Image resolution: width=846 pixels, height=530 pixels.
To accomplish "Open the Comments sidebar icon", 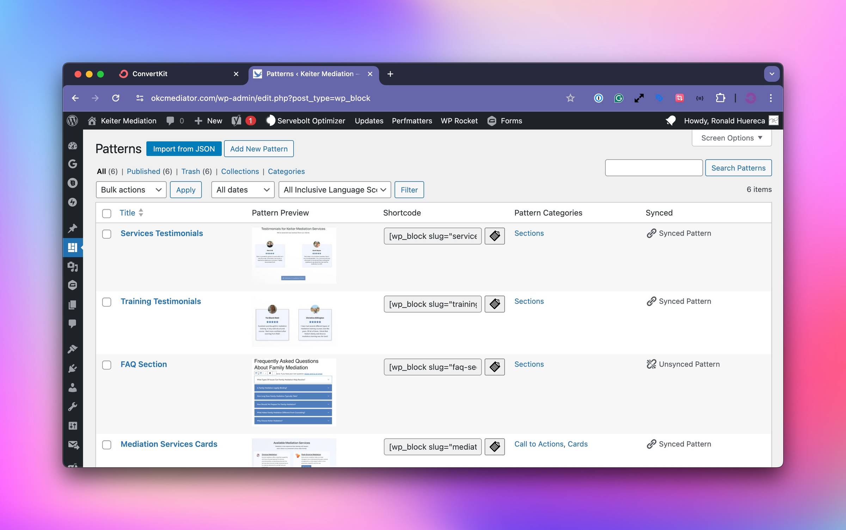I will click(73, 324).
